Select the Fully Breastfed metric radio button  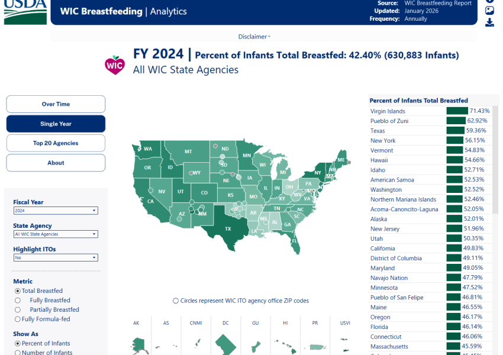[18, 300]
